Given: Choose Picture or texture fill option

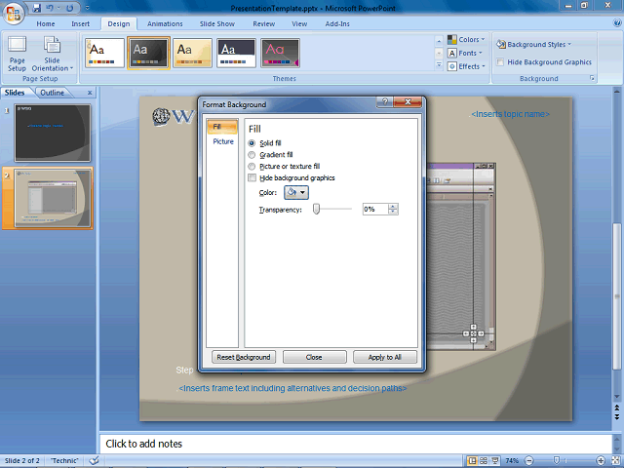Looking at the screenshot, I should tap(252, 166).
